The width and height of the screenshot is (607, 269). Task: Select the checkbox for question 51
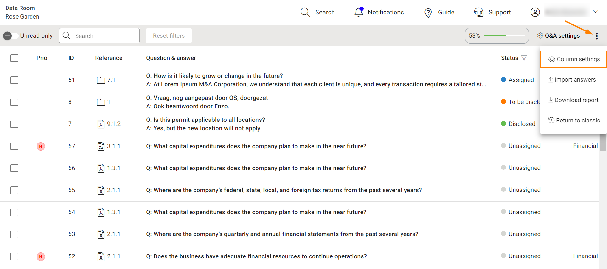tap(14, 80)
